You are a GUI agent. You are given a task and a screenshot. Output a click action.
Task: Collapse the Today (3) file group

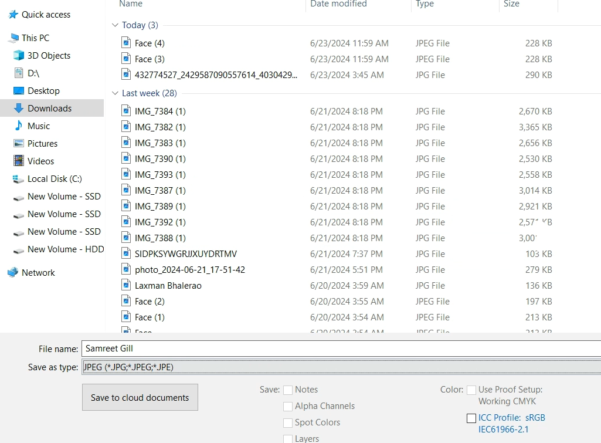click(115, 25)
